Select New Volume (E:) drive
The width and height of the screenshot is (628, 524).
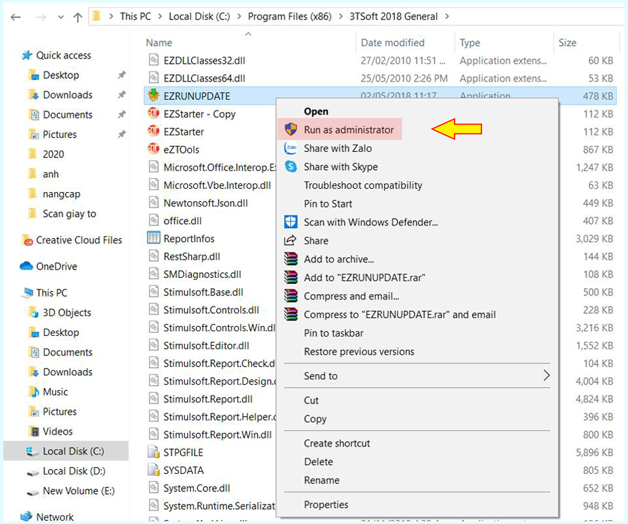[x=79, y=491]
